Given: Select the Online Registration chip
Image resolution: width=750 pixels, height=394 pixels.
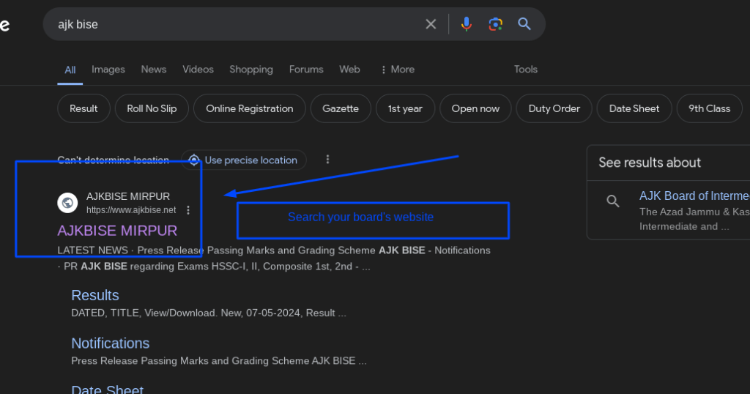Looking at the screenshot, I should point(250,108).
